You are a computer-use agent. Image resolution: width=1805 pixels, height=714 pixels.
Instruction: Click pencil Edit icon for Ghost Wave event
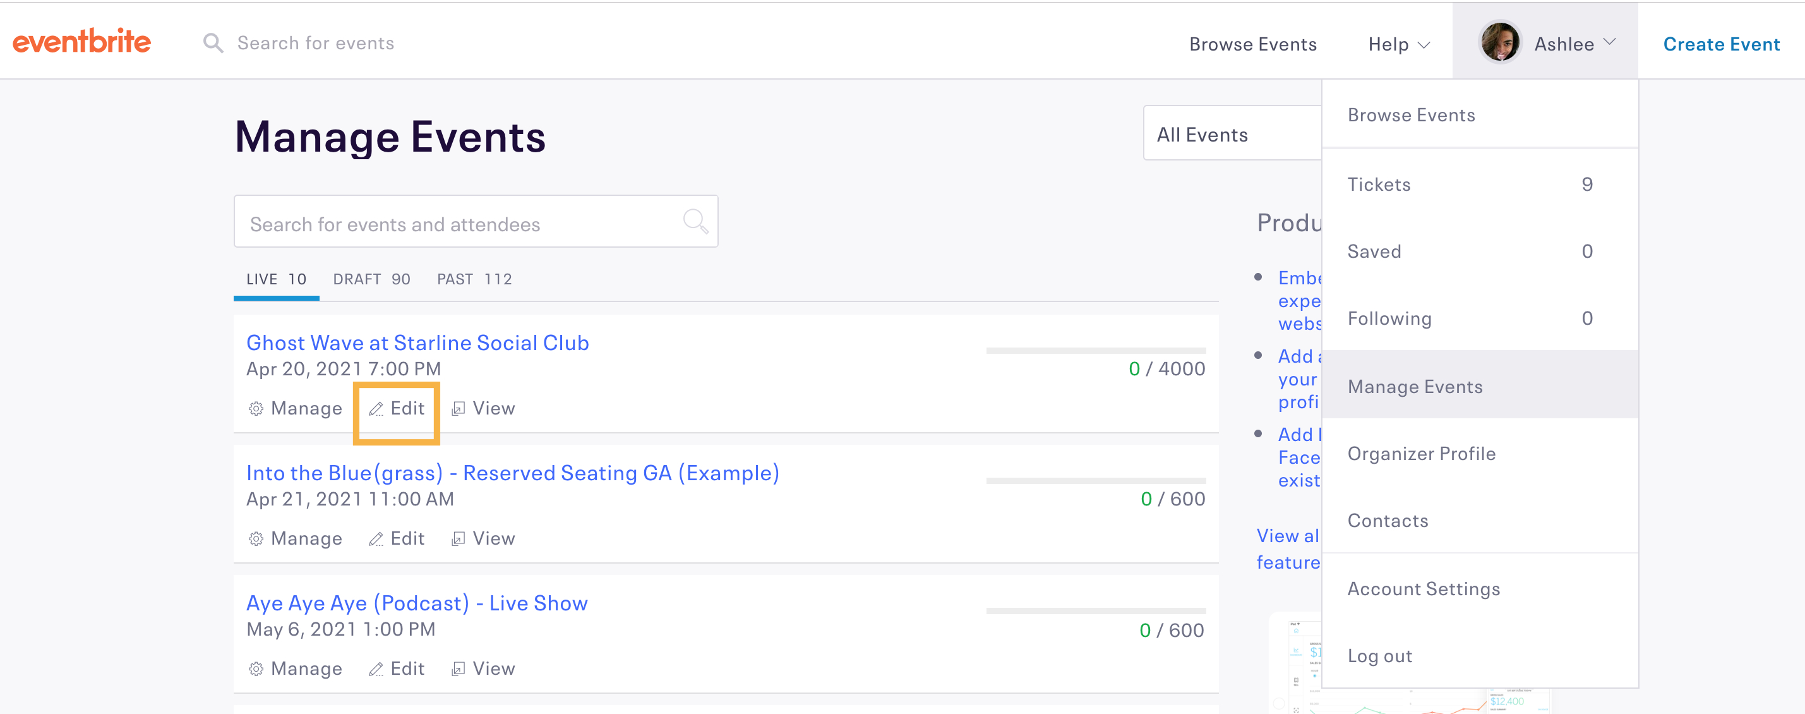pos(376,409)
